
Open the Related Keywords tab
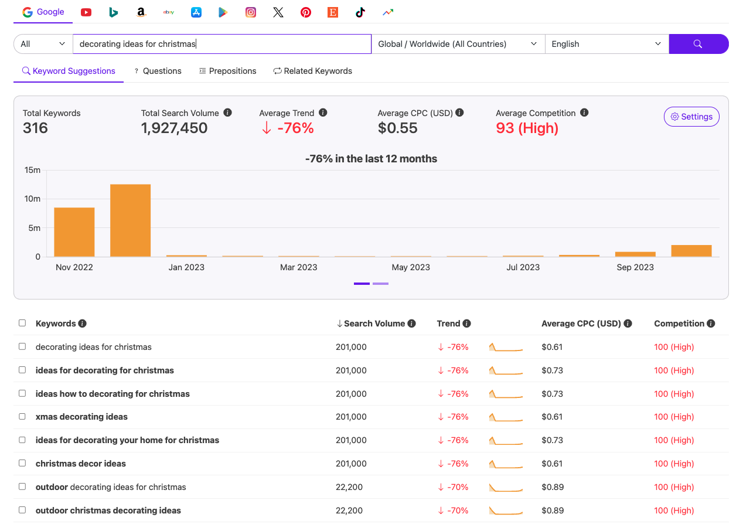click(x=312, y=71)
